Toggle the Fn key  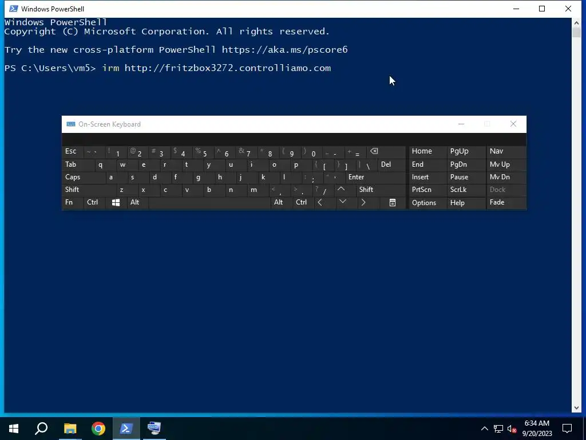[73, 202]
